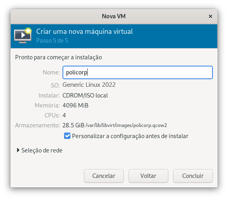Click the 'CDROM/ISO local' install value
The image size is (228, 199).
pos(85,96)
